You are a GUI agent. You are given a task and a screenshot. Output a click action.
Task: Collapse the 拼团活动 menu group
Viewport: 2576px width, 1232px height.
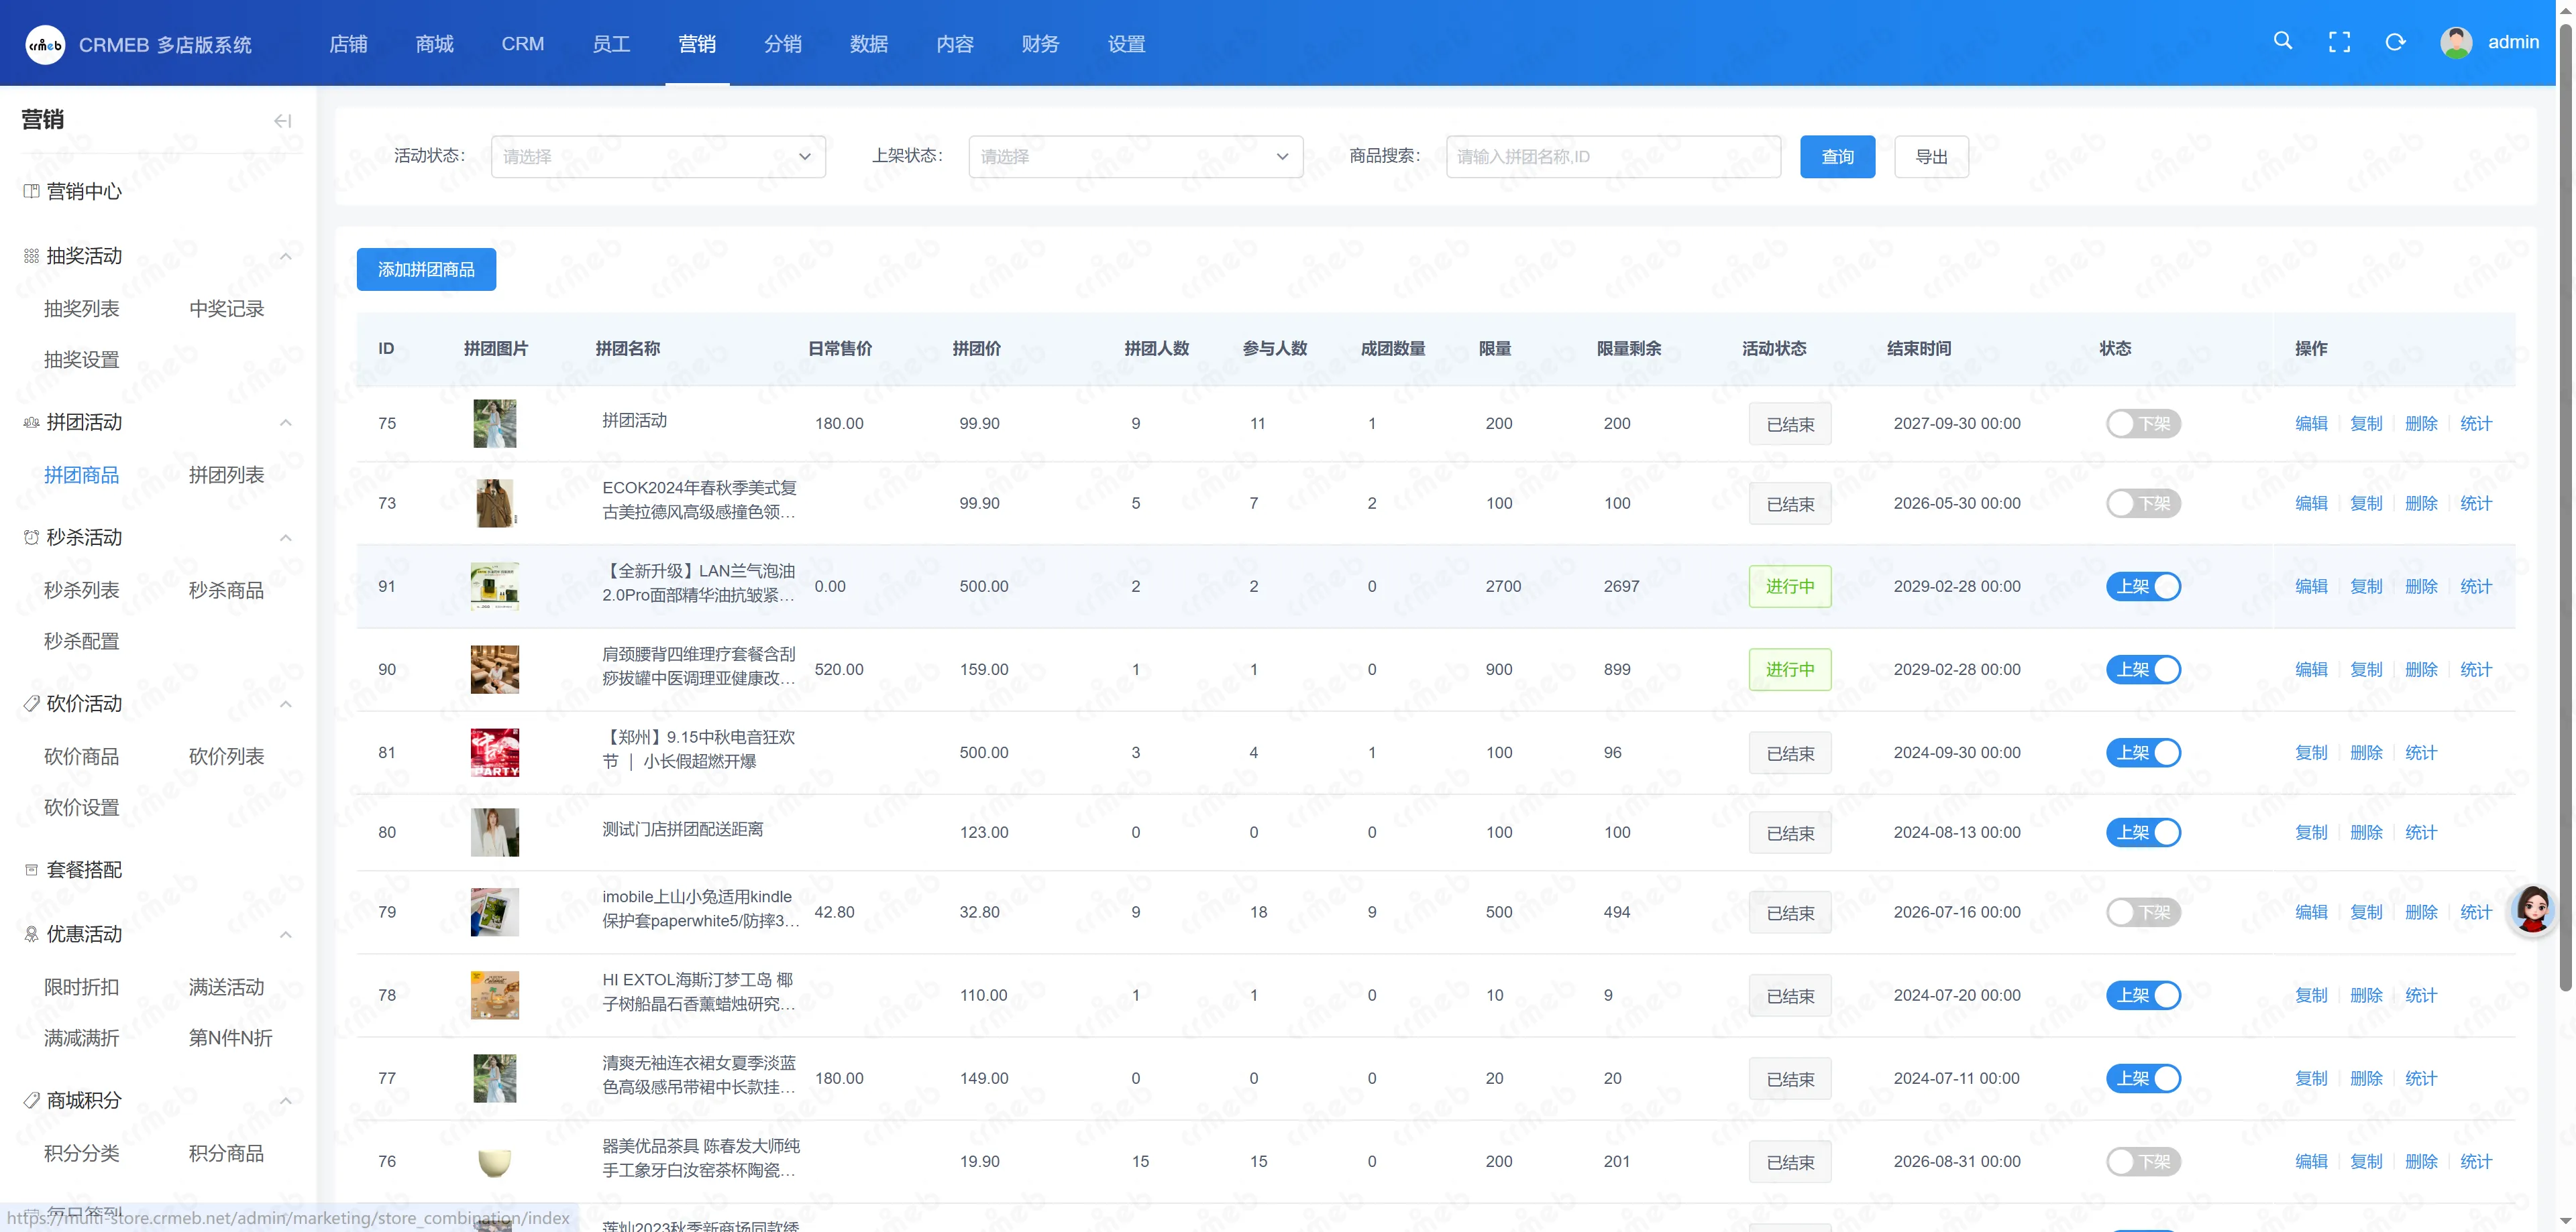point(285,423)
